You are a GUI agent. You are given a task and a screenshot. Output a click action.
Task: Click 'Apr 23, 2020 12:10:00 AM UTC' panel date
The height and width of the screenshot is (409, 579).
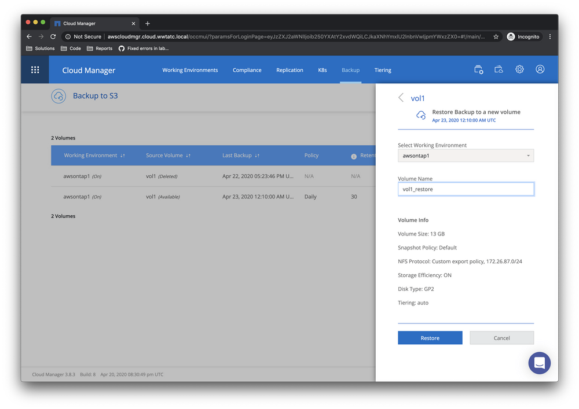464,120
